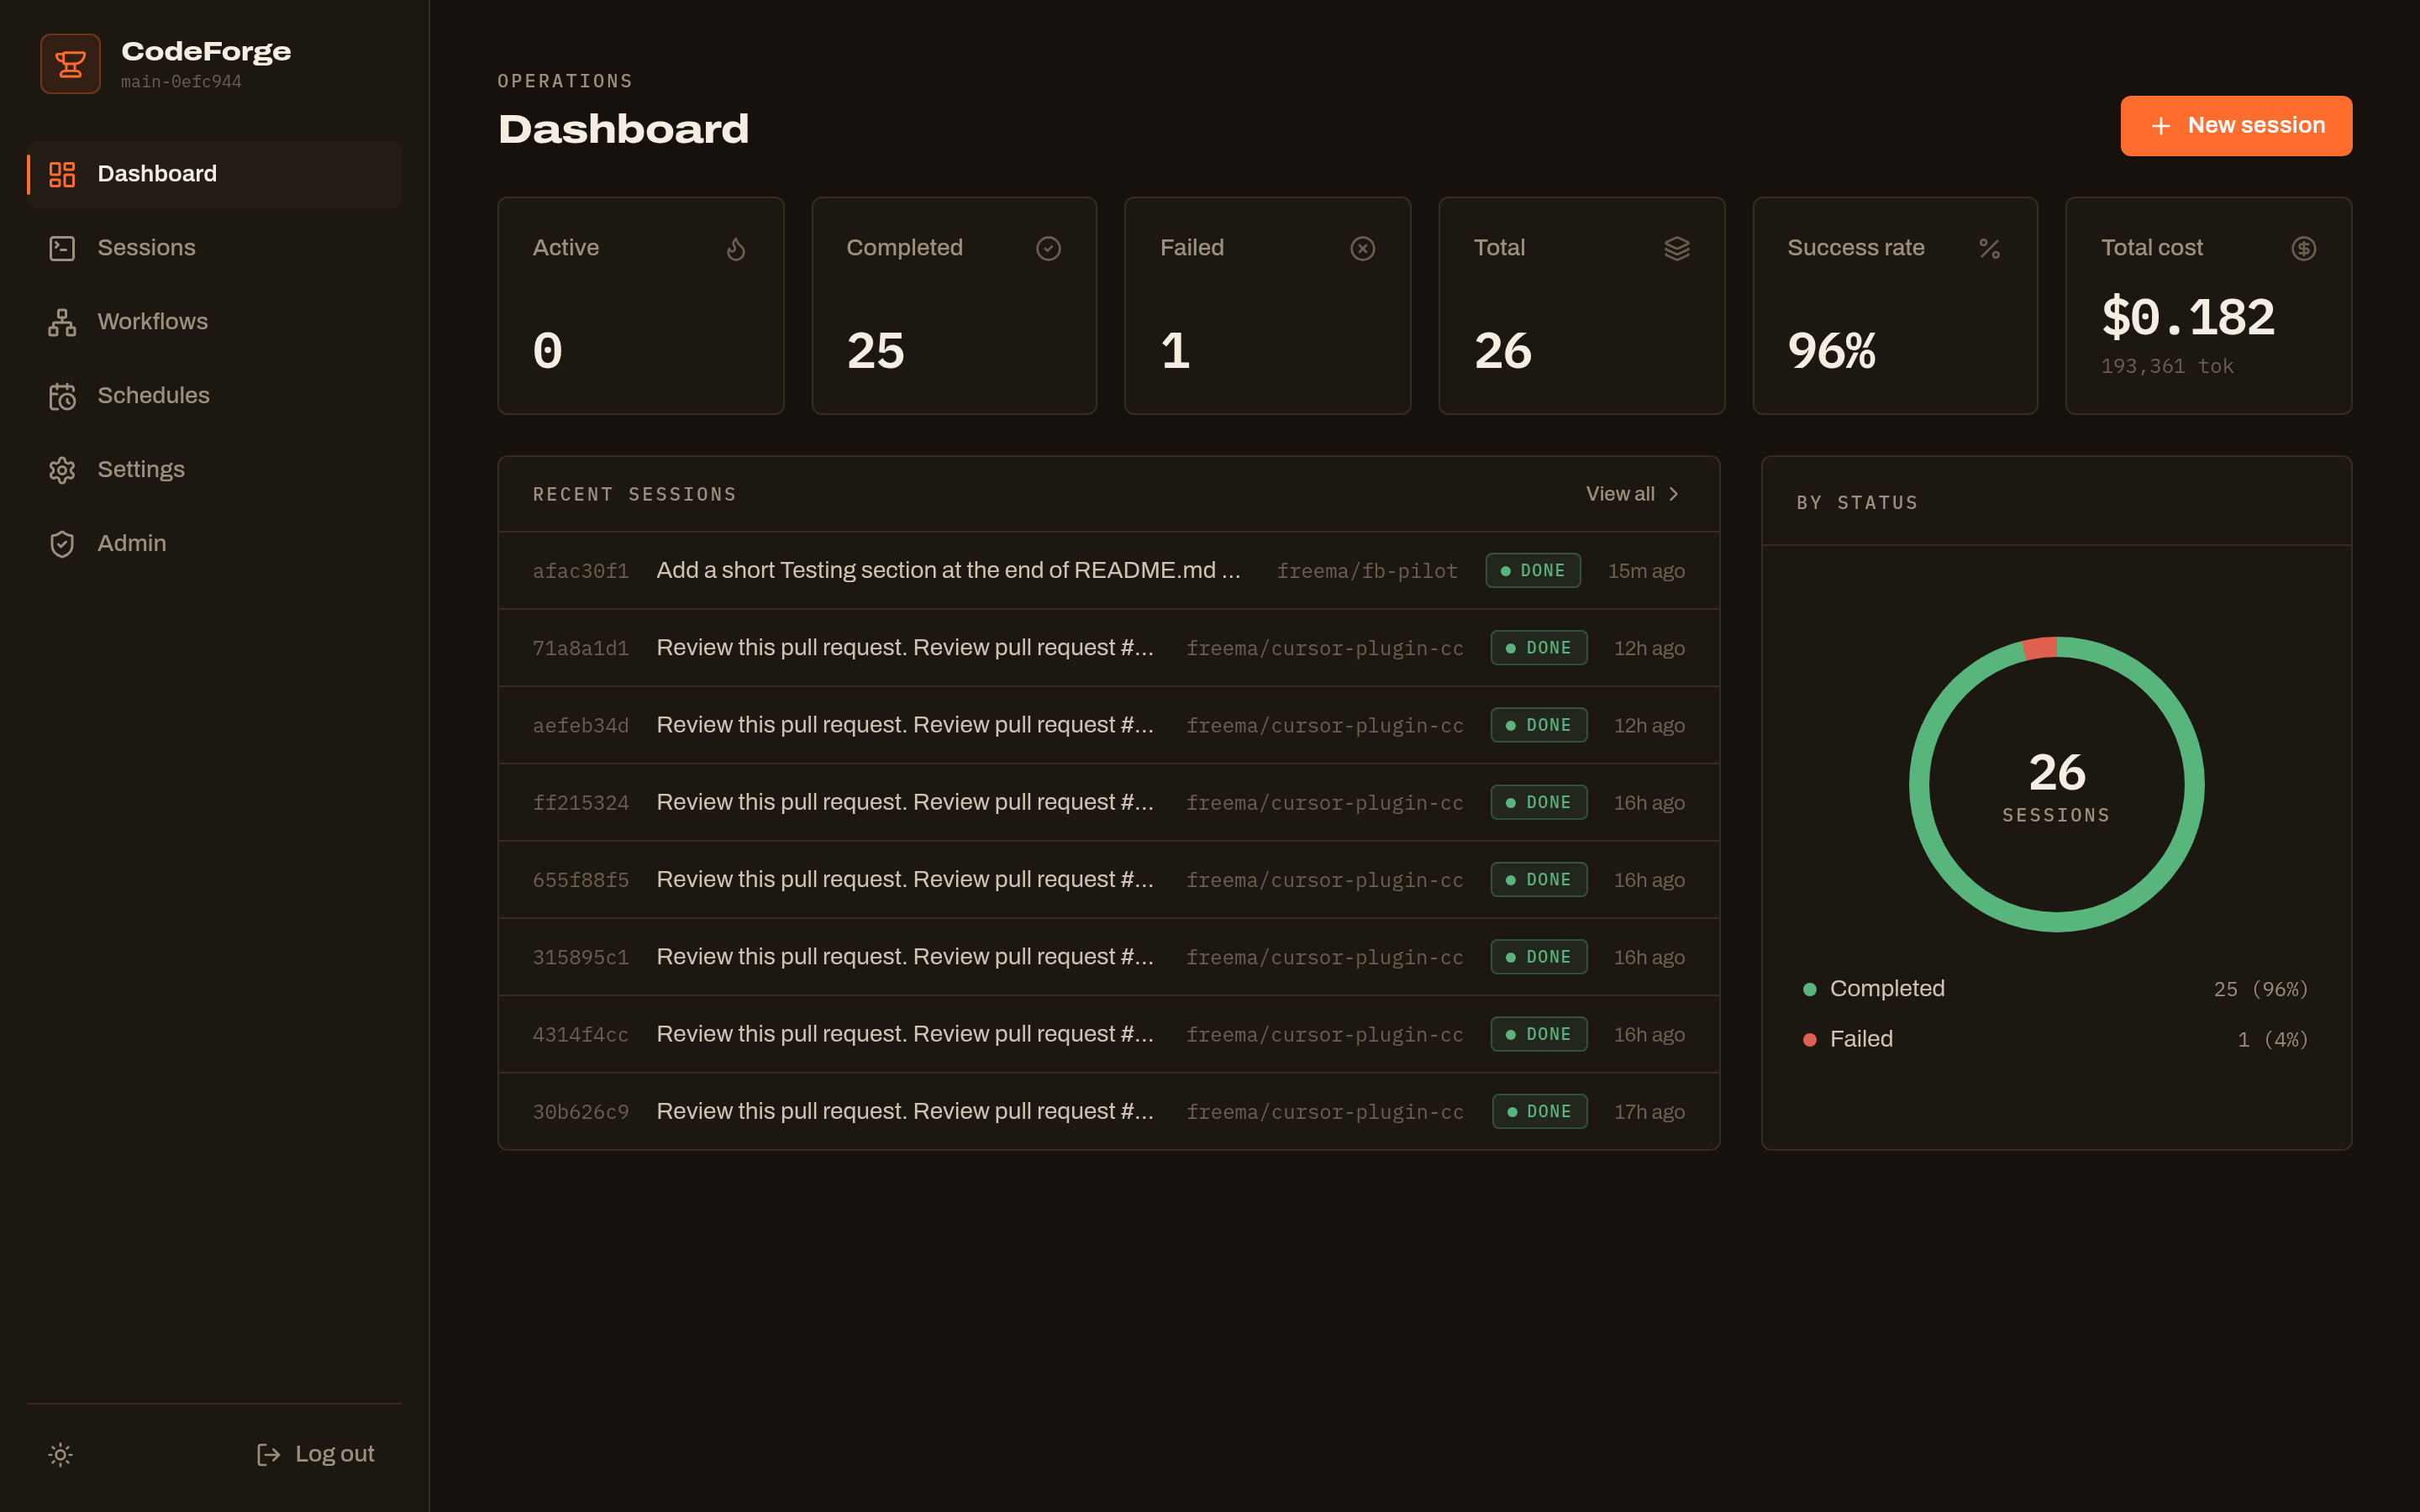Click the '17h ago' timestamp

tap(1649, 1112)
